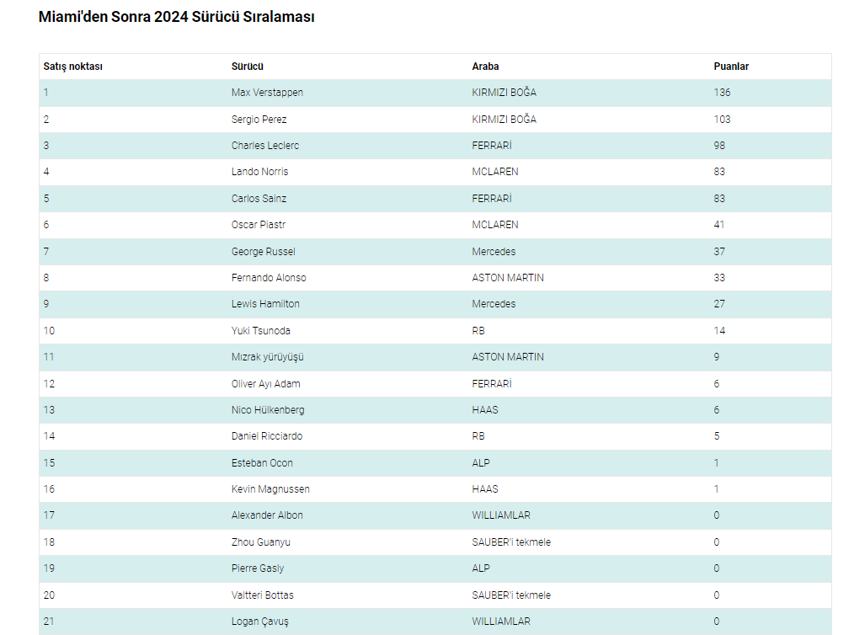Image resolution: width=865 pixels, height=635 pixels.
Task: Click the 'Satış noktası' column header
Action: (x=73, y=67)
